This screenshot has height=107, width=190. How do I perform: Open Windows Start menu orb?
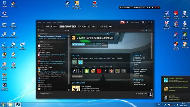[x=3, y=105]
